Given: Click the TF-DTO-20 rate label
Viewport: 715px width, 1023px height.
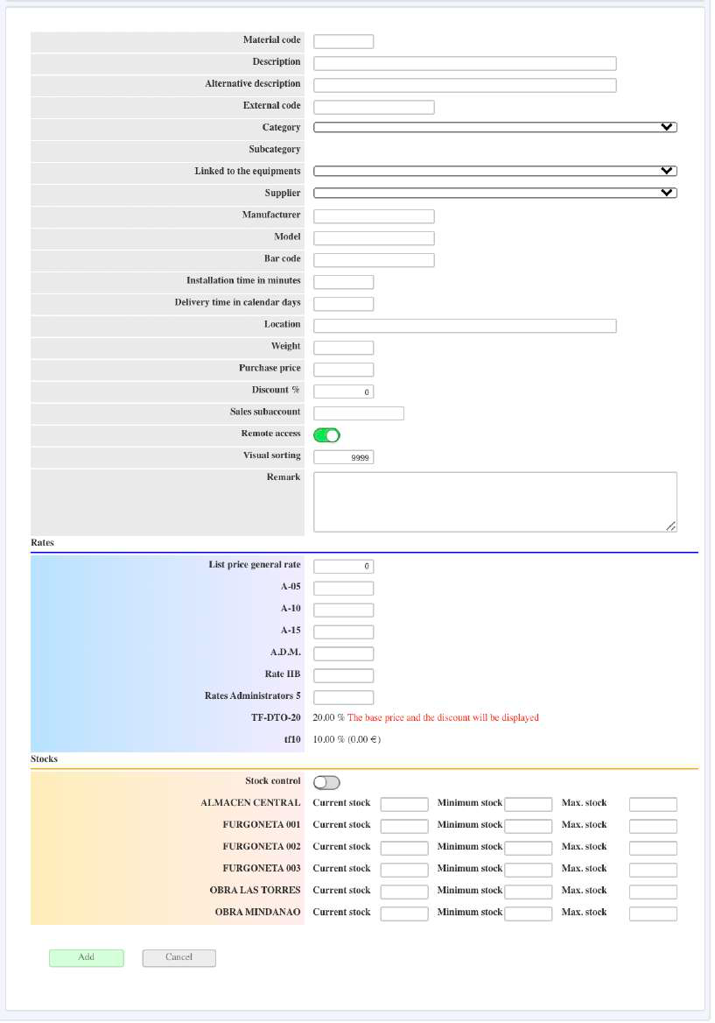Looking at the screenshot, I should point(276,717).
